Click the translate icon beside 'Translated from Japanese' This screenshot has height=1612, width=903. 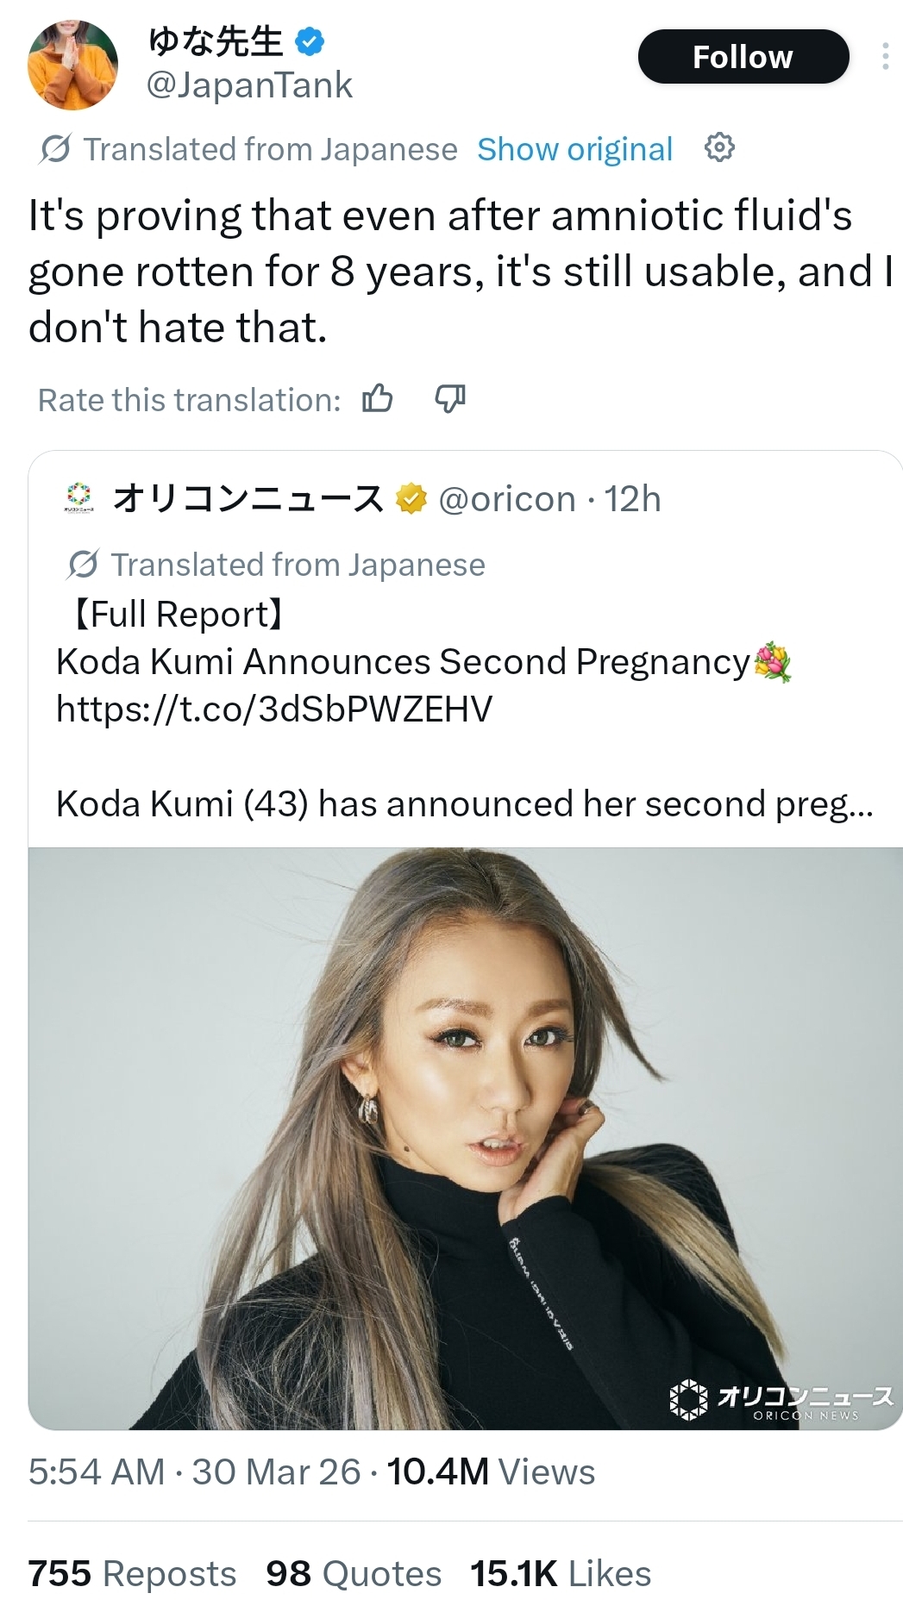55,149
